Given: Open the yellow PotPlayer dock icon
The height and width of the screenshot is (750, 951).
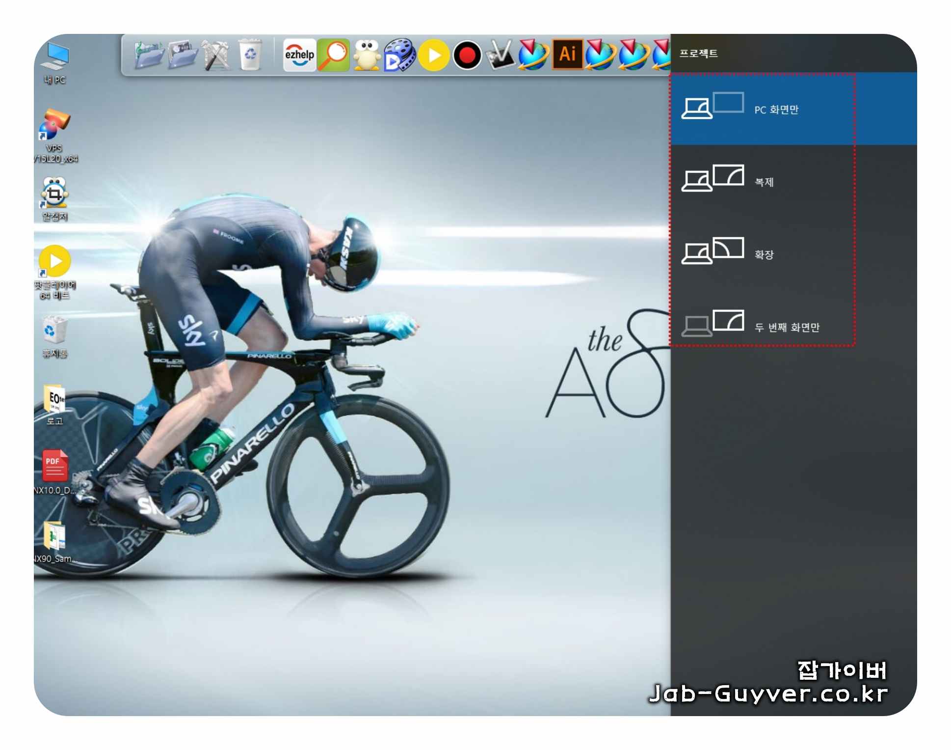Looking at the screenshot, I should [434, 55].
